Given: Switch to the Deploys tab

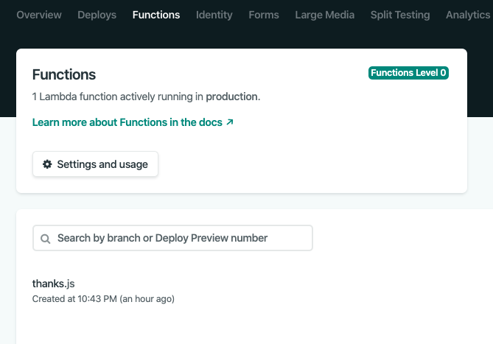Looking at the screenshot, I should click(97, 15).
